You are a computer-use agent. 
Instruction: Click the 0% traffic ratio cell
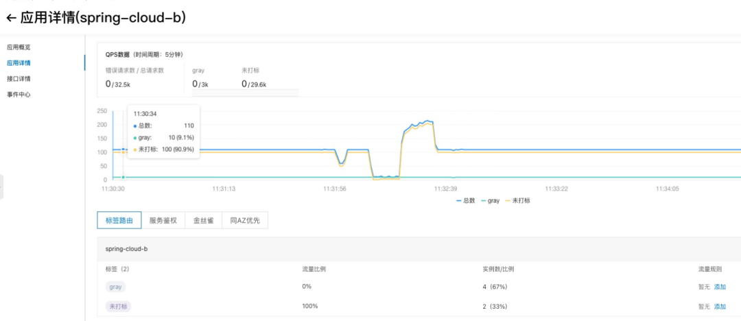pyautogui.click(x=307, y=287)
